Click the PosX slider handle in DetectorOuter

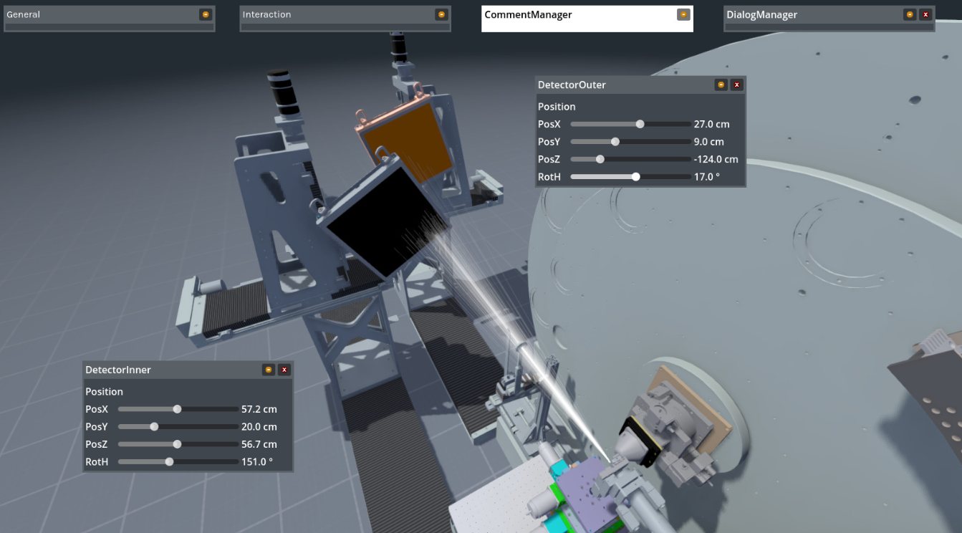[640, 124]
